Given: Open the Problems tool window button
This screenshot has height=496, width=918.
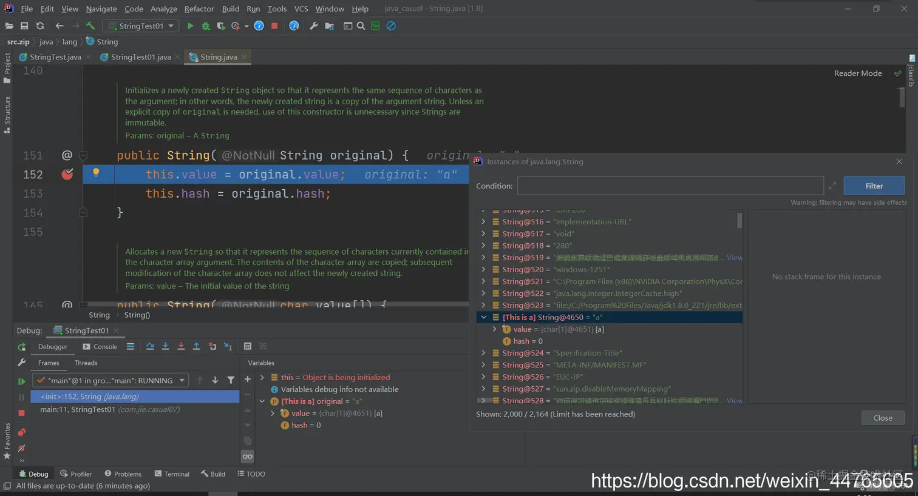Looking at the screenshot, I should click(123, 474).
